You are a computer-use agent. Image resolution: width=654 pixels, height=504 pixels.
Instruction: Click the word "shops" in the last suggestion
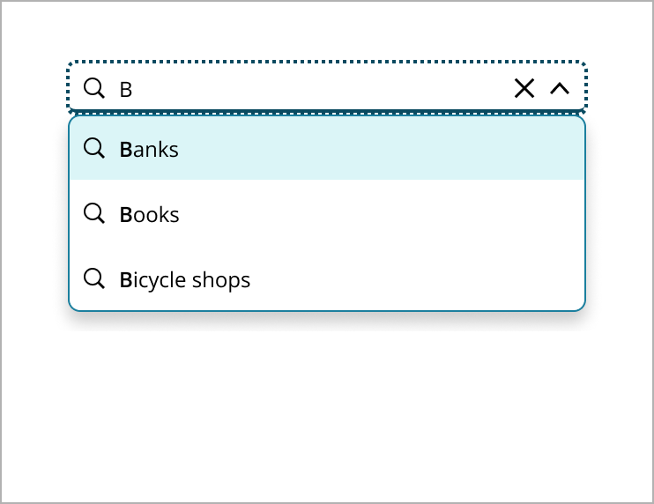click(x=225, y=280)
